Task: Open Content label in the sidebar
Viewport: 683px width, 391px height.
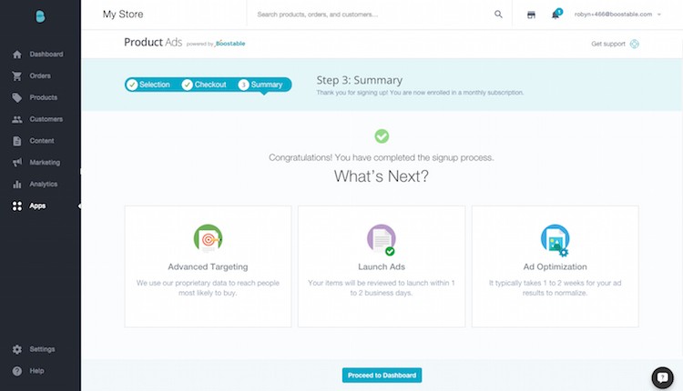Action: click(x=42, y=141)
